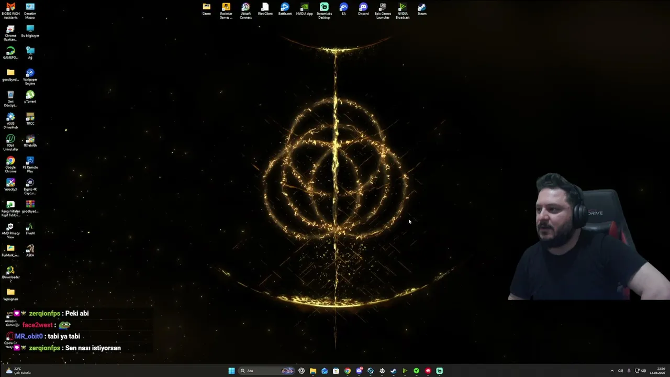
Task: Select the Rengi Villaları Keşif Tablosu file
Action: (10, 209)
